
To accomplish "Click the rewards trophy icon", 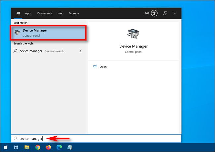I will point(154,13).
